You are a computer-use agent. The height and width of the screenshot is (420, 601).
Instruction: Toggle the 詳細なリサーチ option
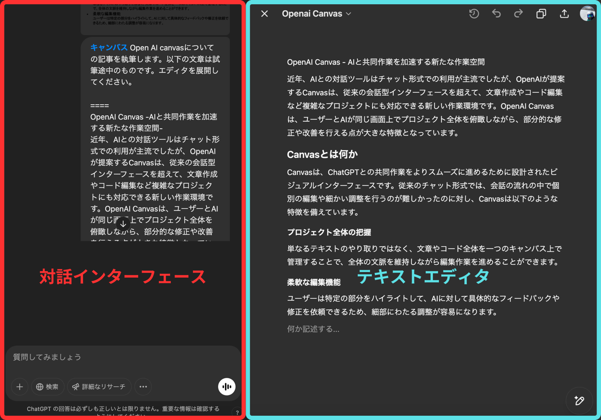pos(99,387)
